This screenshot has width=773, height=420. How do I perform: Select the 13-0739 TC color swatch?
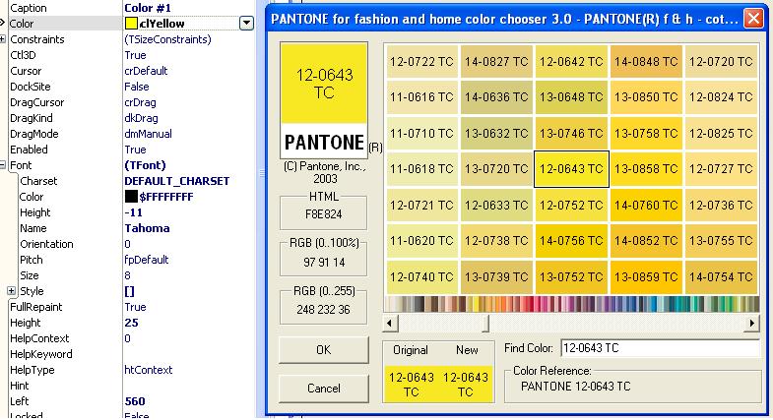coord(496,276)
